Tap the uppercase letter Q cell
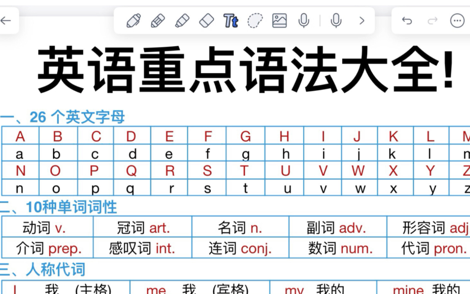Viewport: 470px width, 294px height. (132, 170)
